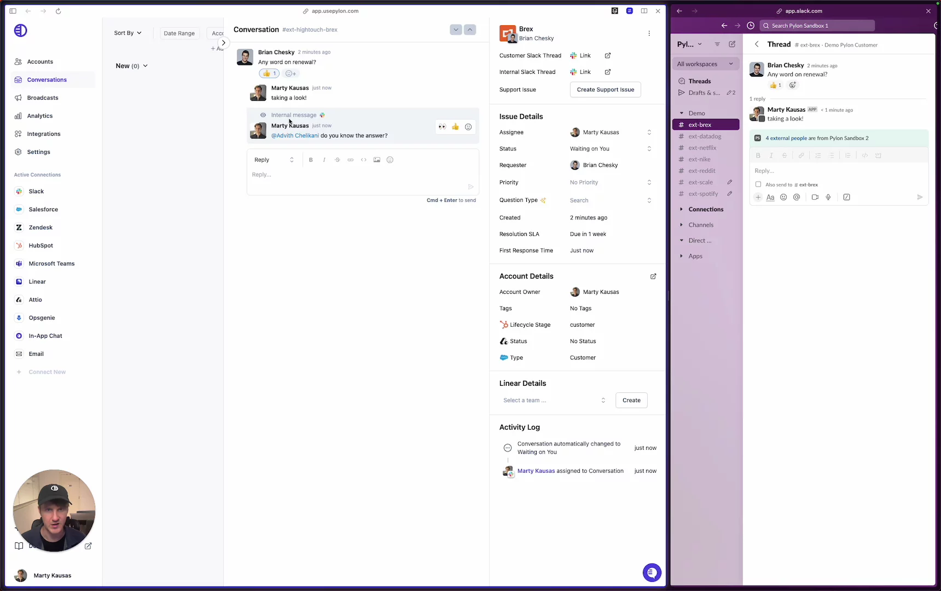The image size is (941, 591).
Task: Toggle thumbs up reaction on Pylon conversation message
Action: pyautogui.click(x=269, y=73)
